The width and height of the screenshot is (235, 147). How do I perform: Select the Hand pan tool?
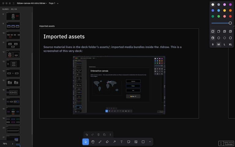(x=93, y=142)
